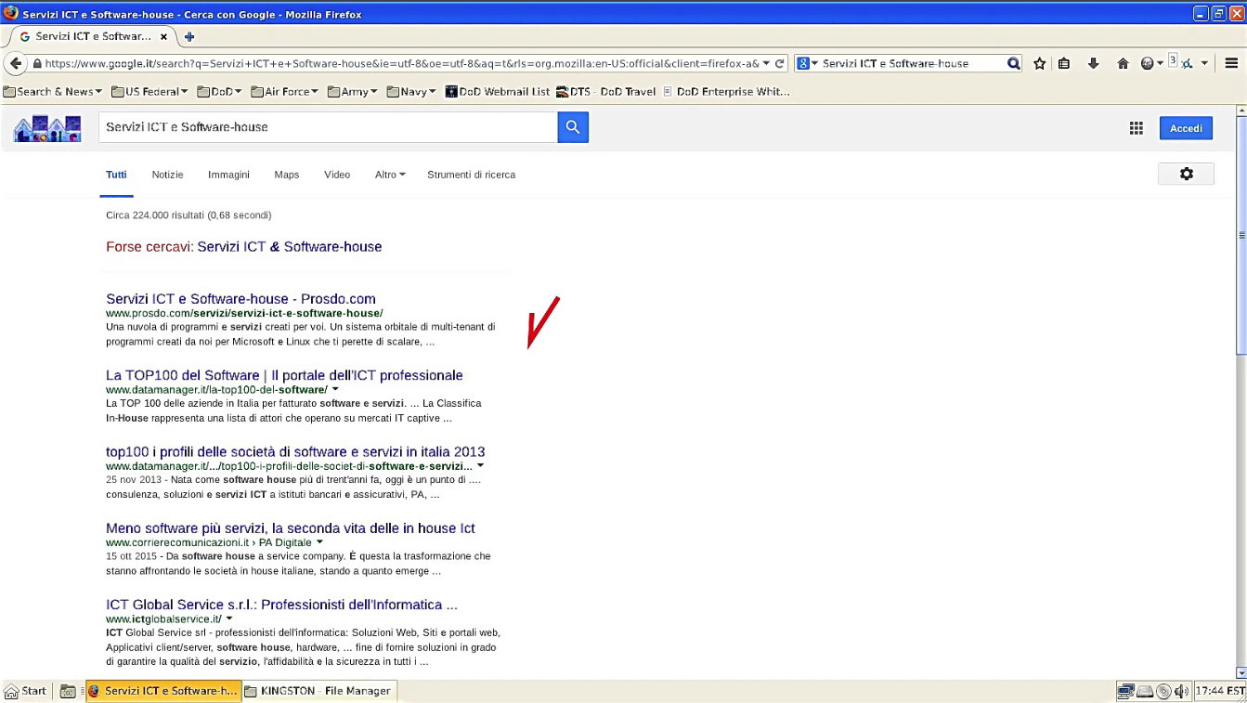Screen dimensions: 1247x703
Task: Click the optical disc tray icon
Action: [1163, 691]
